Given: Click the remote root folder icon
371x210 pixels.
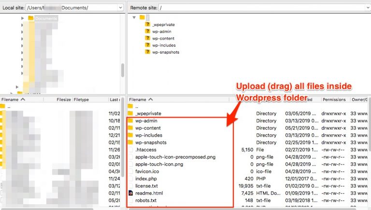Looking at the screenshot, I should (142, 17).
